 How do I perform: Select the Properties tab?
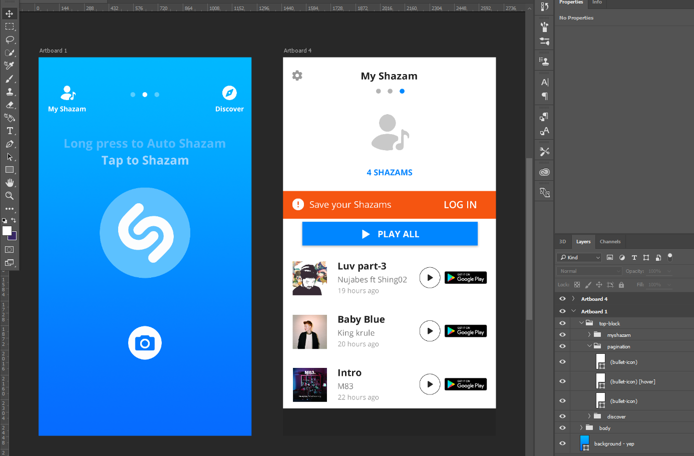[571, 3]
